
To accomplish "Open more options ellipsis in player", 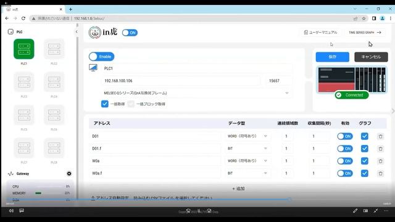I will pos(386,211).
